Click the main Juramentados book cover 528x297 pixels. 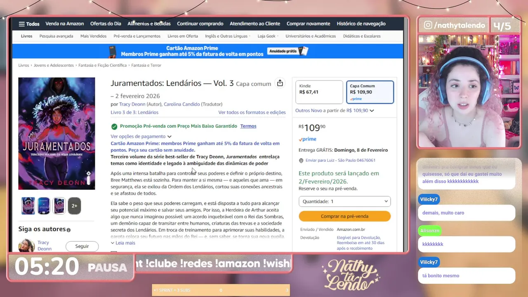57,134
